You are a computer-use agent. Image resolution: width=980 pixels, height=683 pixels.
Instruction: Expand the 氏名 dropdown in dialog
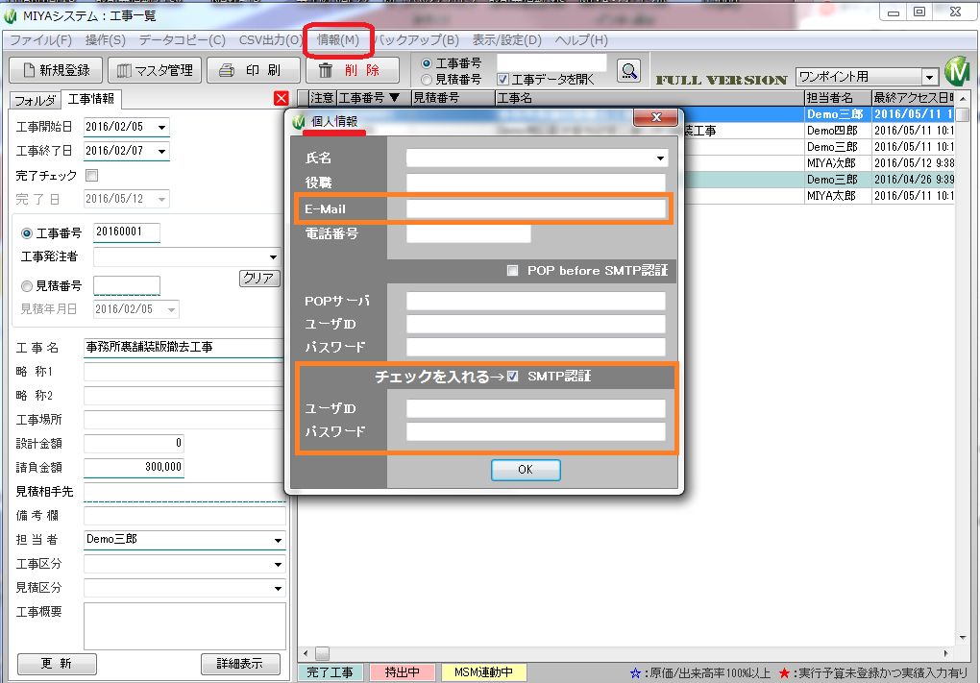tap(660, 159)
